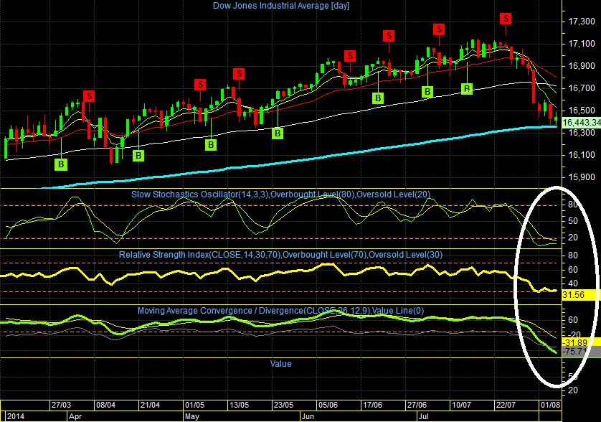The width and height of the screenshot is (601, 422).
Task: Select the S sell marker in early April
Action: [89, 96]
